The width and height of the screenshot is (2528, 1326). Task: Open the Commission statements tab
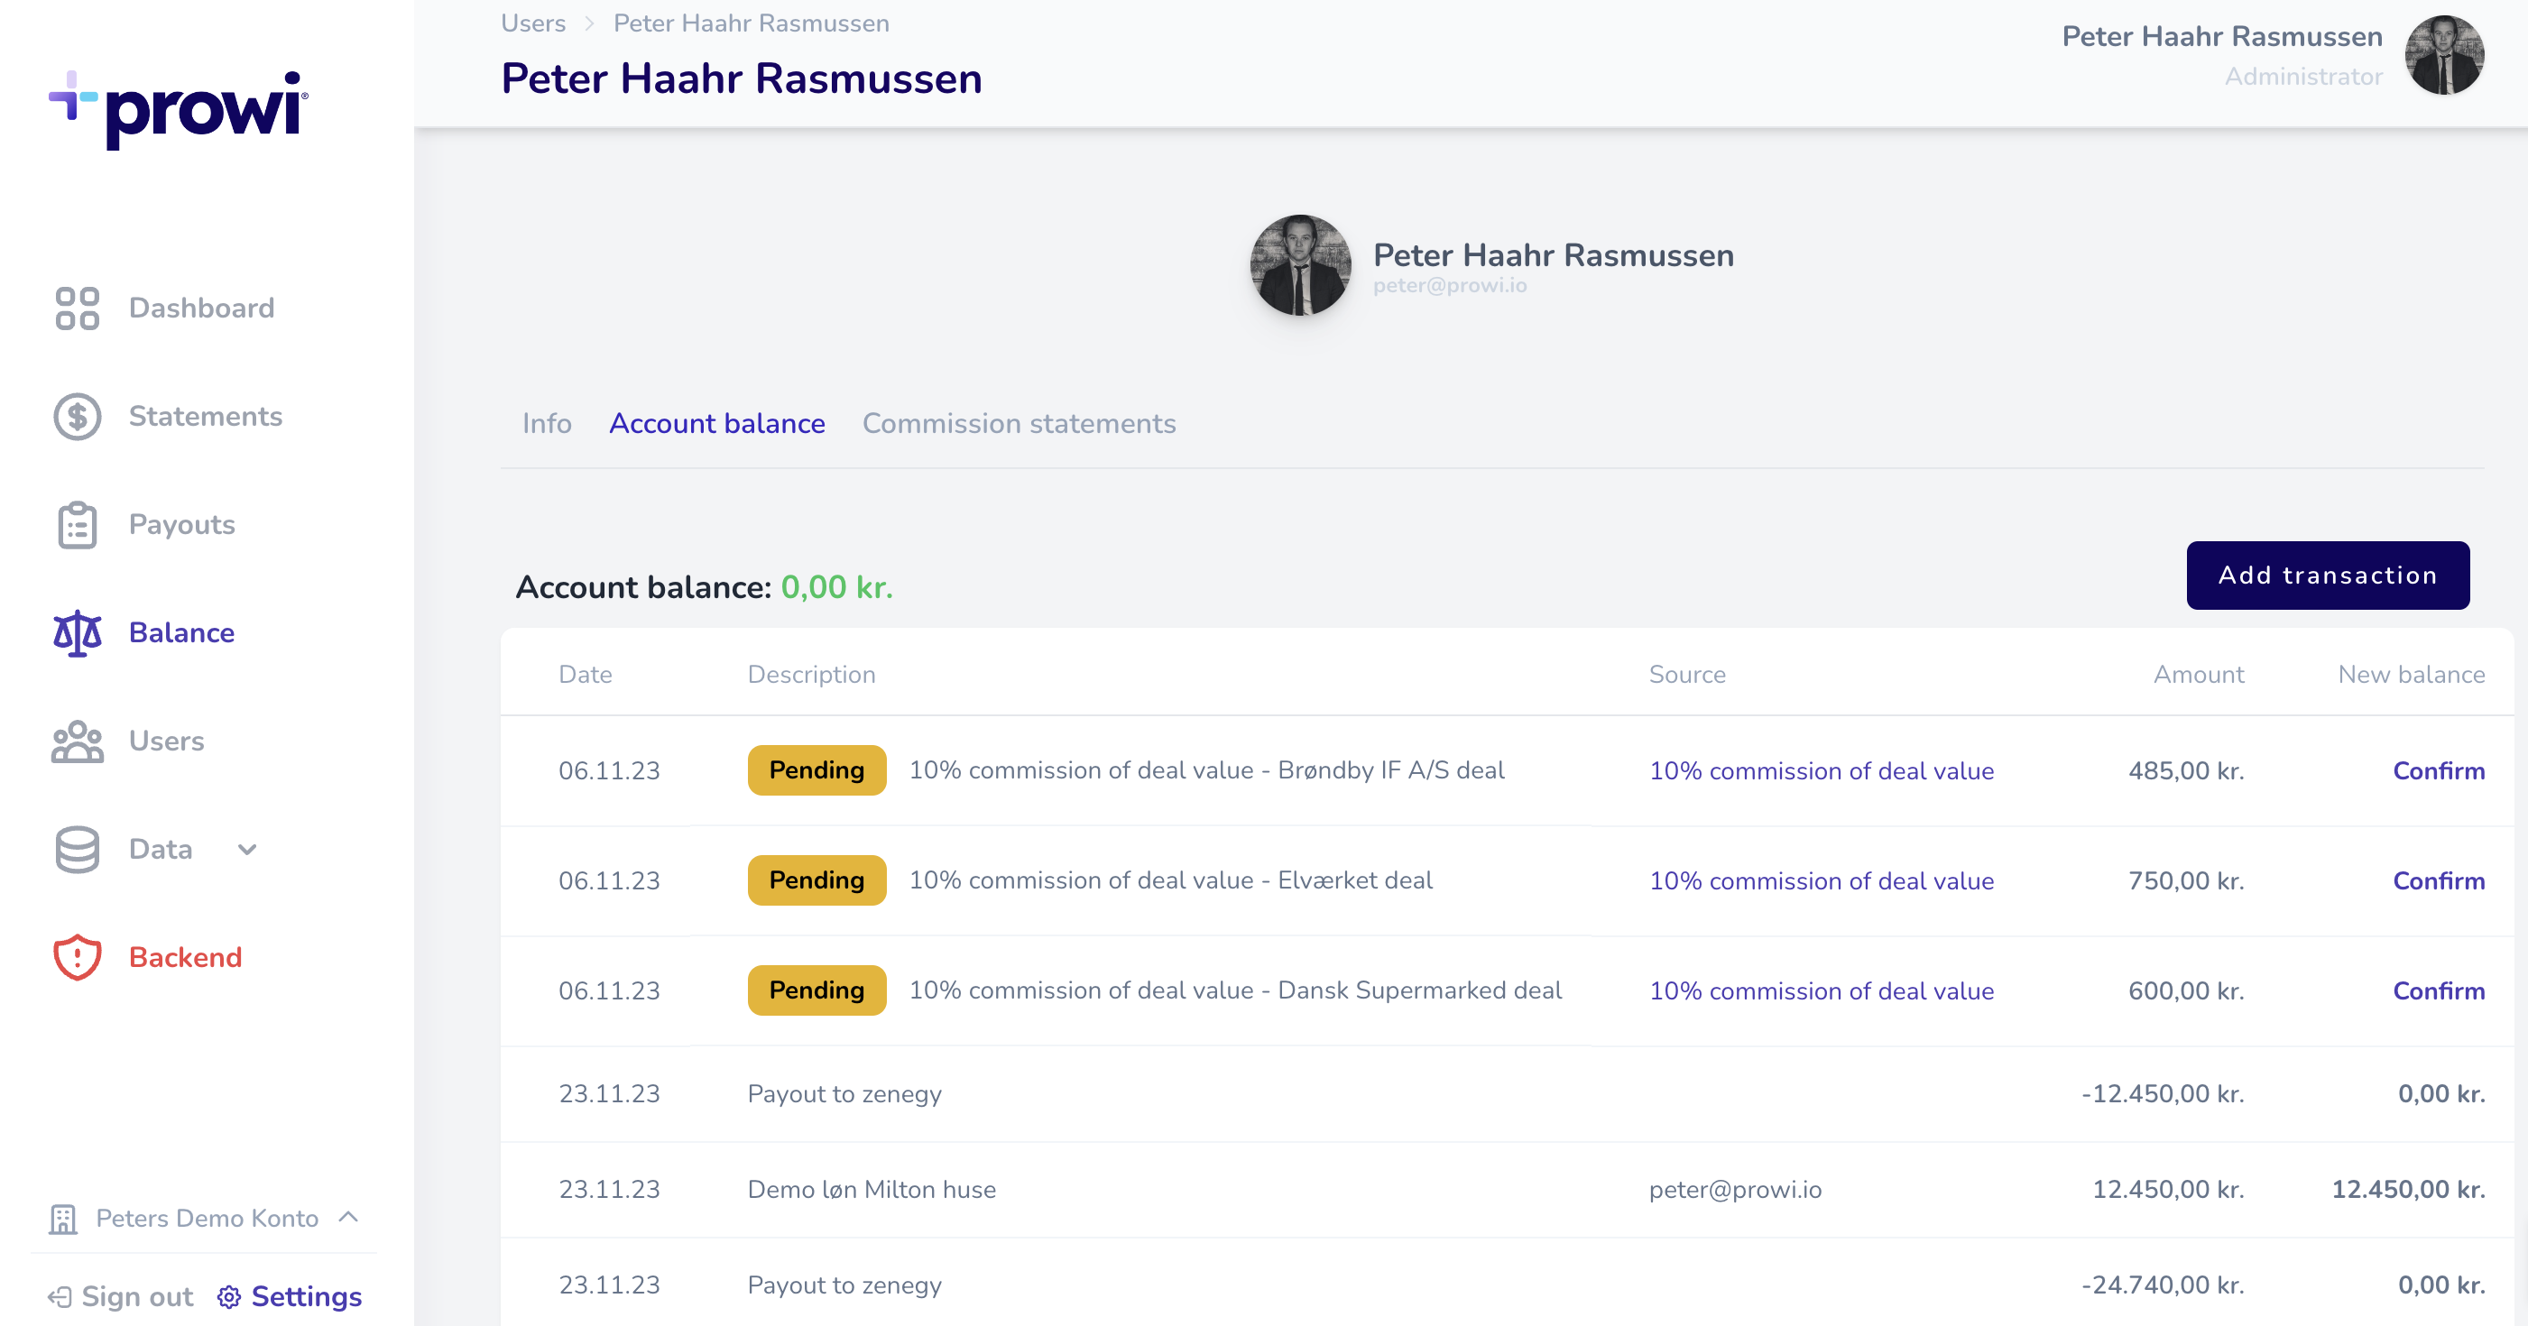click(1019, 424)
